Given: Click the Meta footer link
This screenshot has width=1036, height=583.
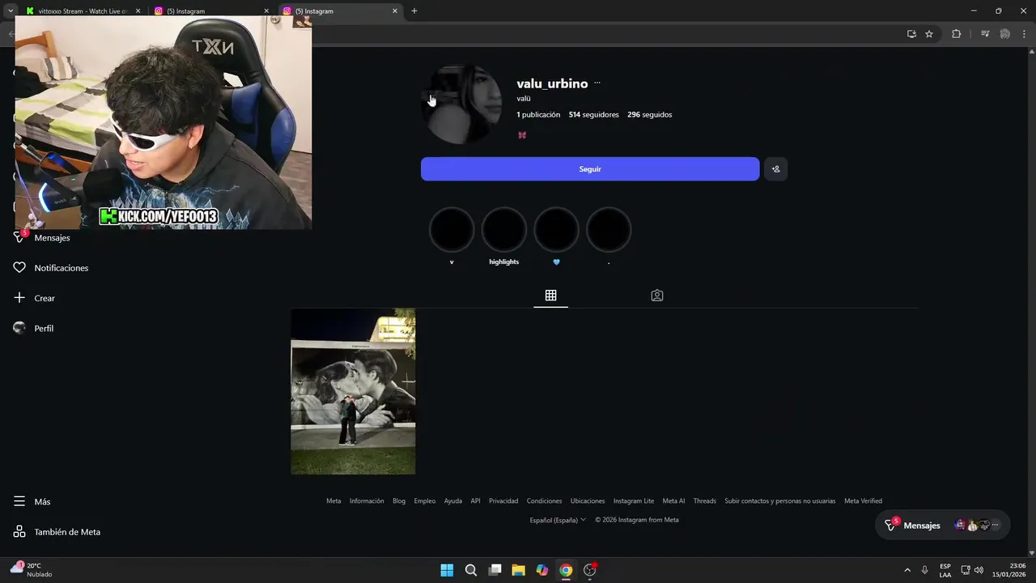Looking at the screenshot, I should (333, 501).
